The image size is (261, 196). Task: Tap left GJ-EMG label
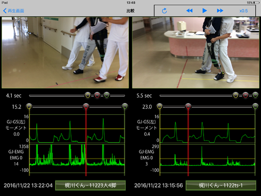pyautogui.click(x=16, y=152)
